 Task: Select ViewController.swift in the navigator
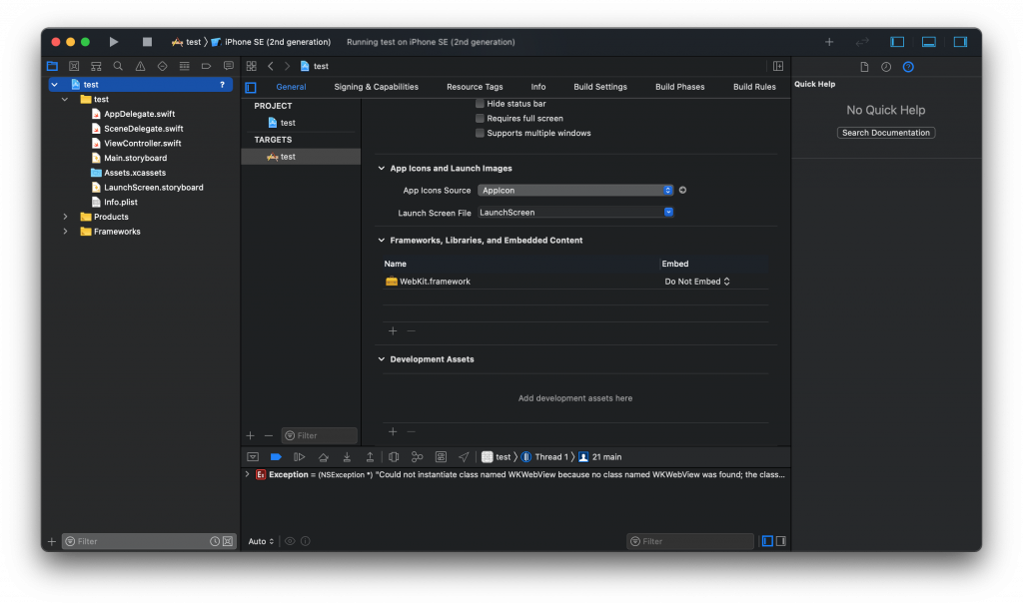coord(142,144)
